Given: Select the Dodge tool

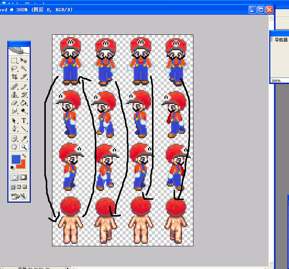Looking at the screenshot, I should point(23,111).
